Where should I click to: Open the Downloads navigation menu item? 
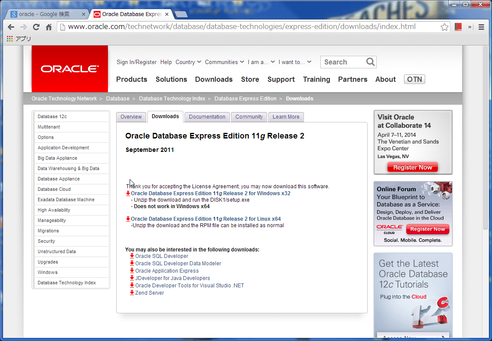click(214, 79)
